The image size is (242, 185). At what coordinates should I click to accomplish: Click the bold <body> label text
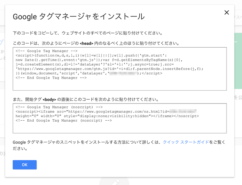[49, 100]
